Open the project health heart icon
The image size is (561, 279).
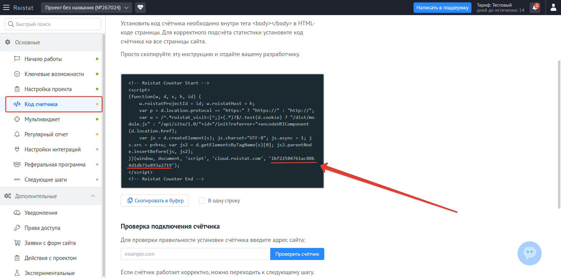click(140, 8)
